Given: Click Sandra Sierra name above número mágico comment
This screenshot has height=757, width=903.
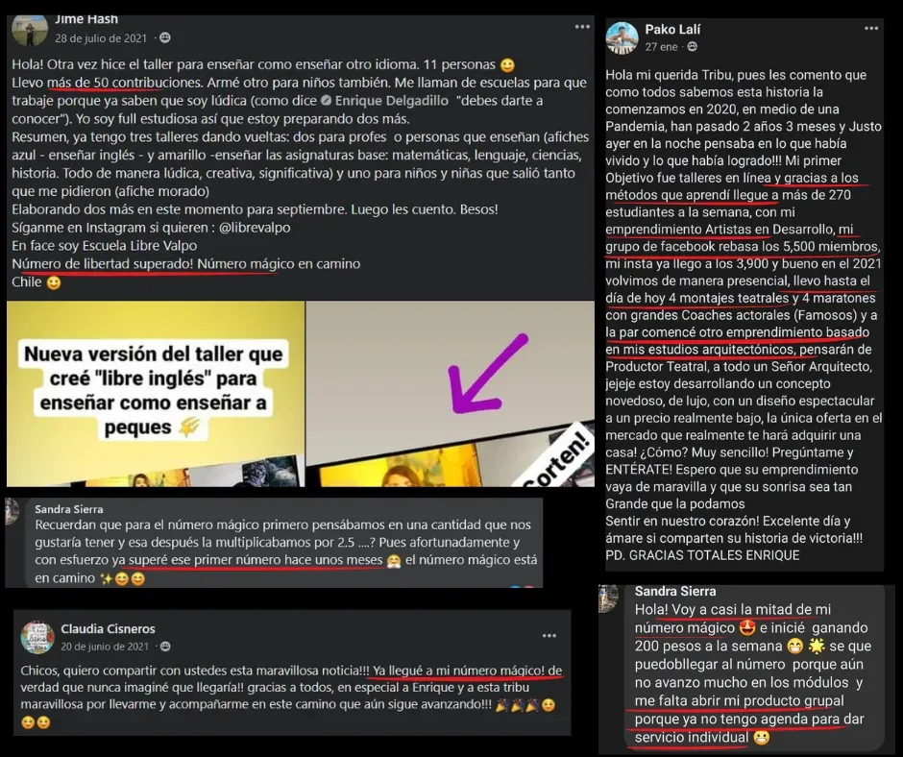Looking at the screenshot, I should (x=69, y=509).
